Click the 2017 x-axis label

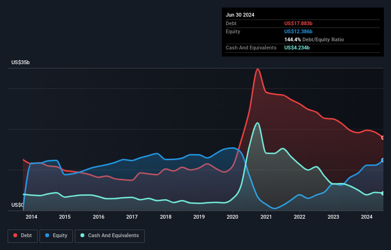pyautogui.click(x=132, y=217)
